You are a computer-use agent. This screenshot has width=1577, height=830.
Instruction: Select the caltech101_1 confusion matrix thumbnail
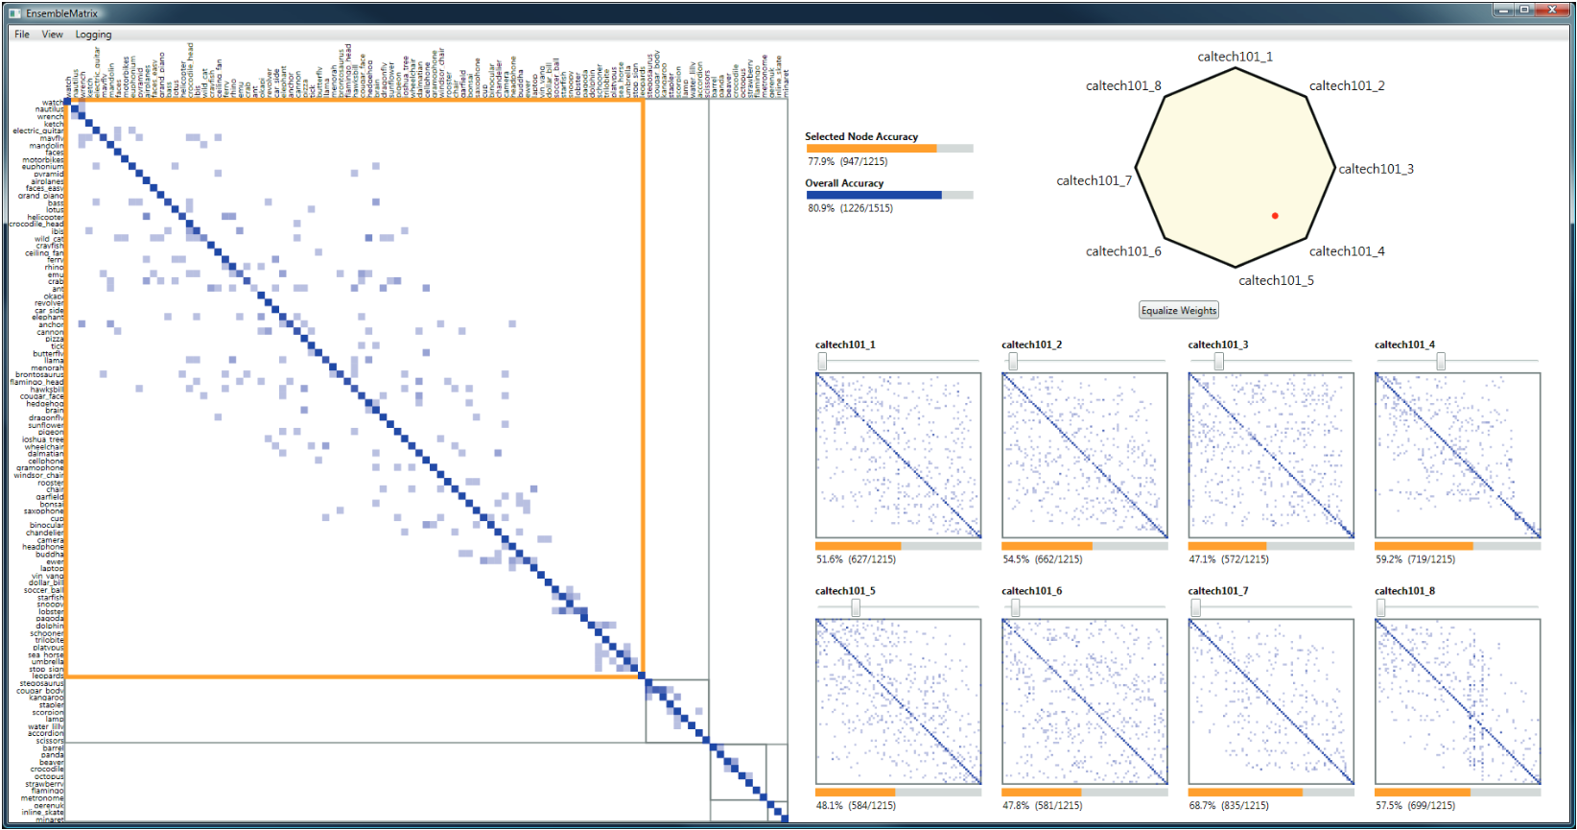pos(898,456)
